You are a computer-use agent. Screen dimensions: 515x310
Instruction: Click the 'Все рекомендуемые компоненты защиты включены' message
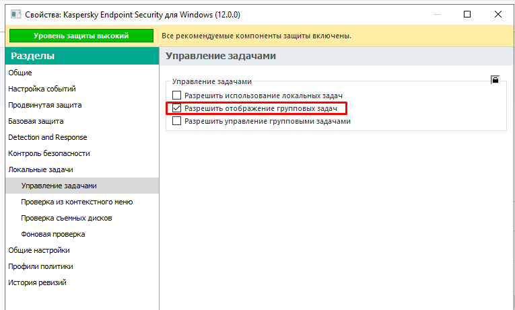click(x=256, y=36)
